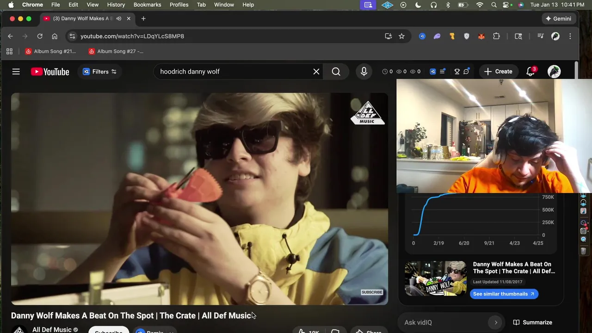
Task: Run the search with the magnifier button
Action: pyautogui.click(x=336, y=72)
